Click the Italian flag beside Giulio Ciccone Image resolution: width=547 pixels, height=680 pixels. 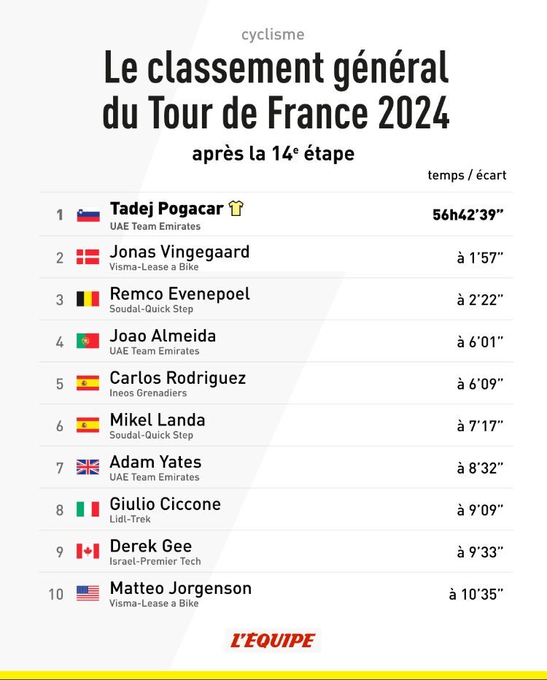pyautogui.click(x=88, y=509)
